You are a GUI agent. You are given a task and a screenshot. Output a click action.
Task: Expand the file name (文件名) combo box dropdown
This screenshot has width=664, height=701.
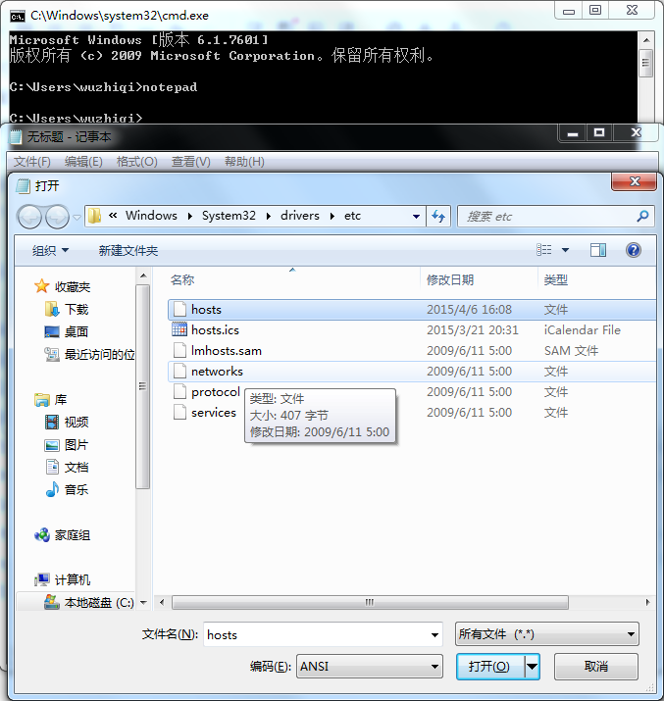point(434,635)
